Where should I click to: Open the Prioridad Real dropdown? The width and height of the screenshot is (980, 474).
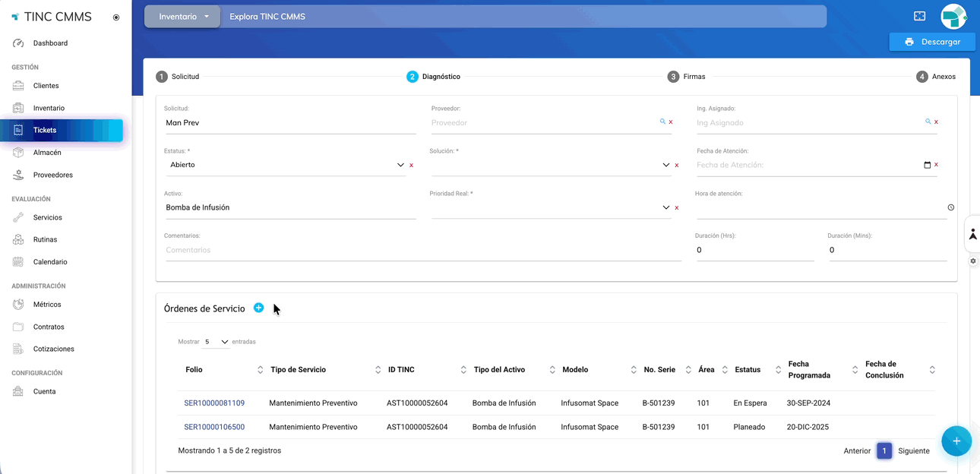point(665,207)
